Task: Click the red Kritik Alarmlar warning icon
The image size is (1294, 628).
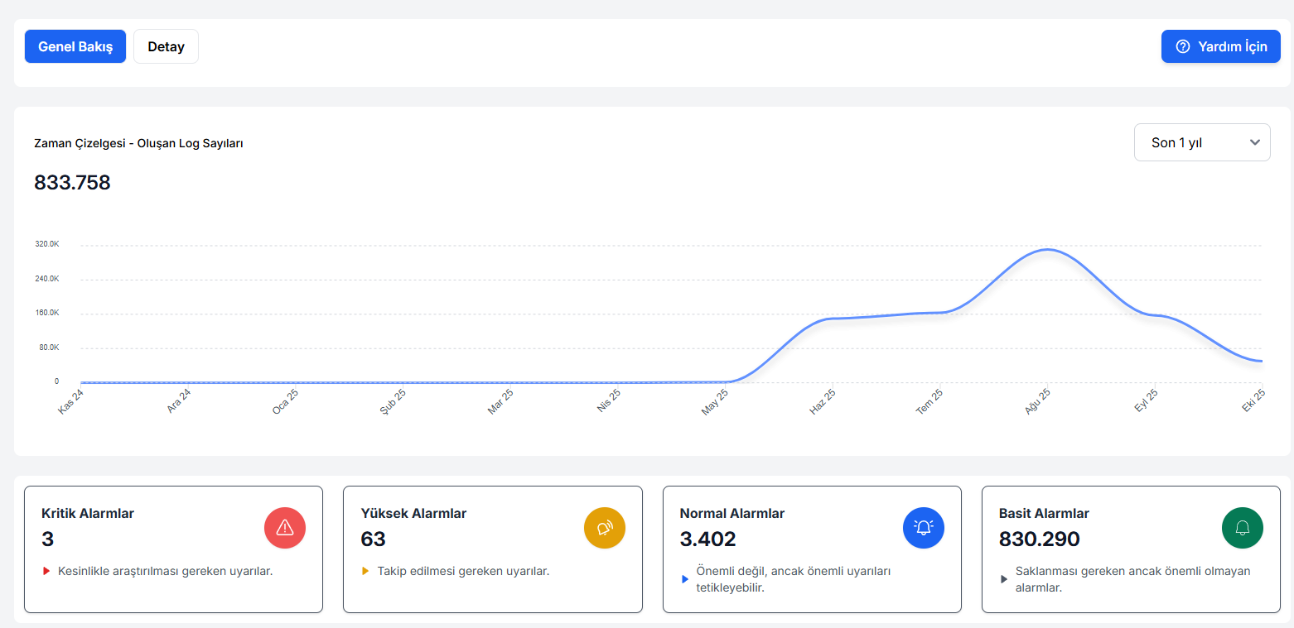Action: click(x=285, y=528)
